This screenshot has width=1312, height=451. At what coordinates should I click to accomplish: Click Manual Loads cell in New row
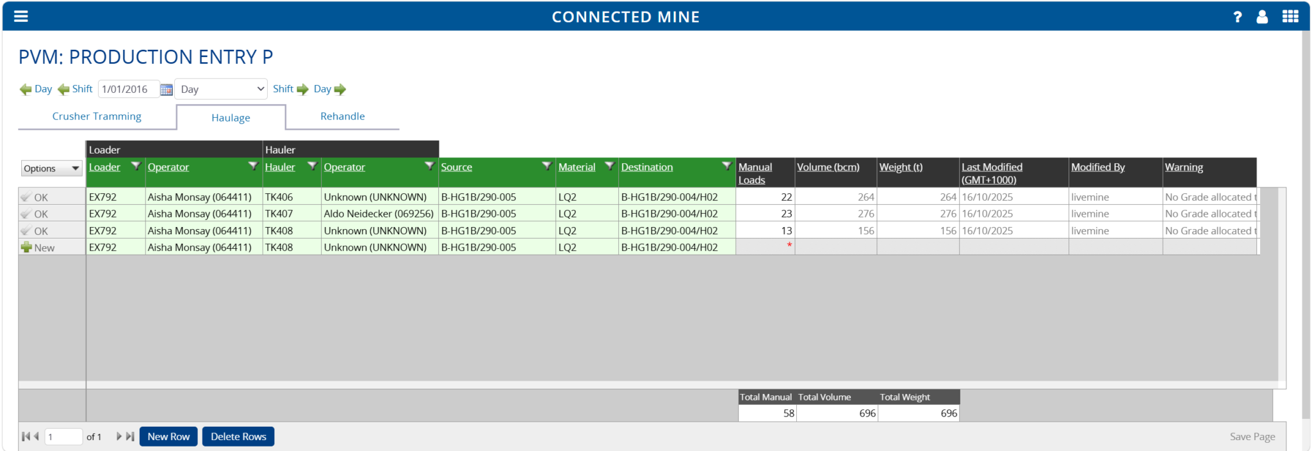click(765, 247)
